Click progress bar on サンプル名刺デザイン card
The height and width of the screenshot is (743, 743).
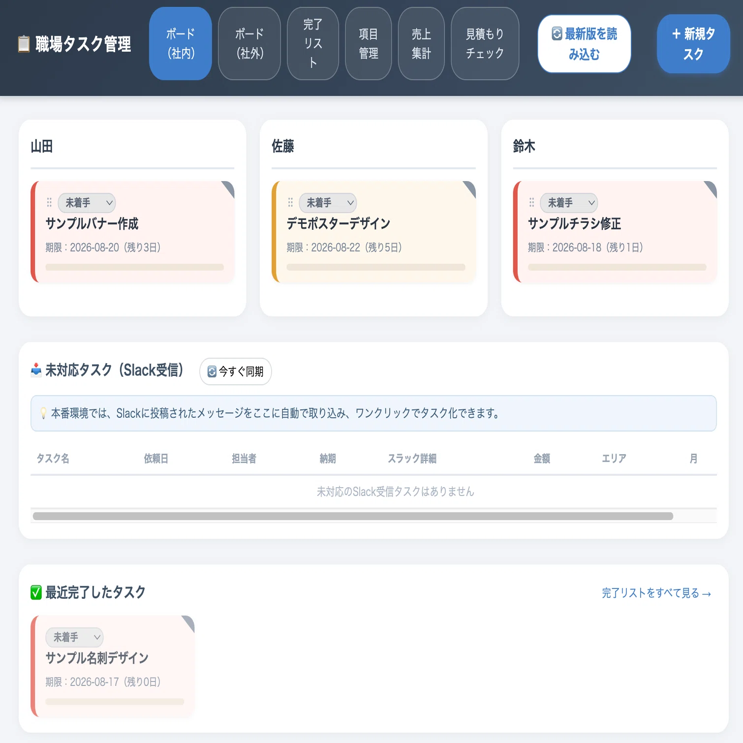tap(115, 702)
